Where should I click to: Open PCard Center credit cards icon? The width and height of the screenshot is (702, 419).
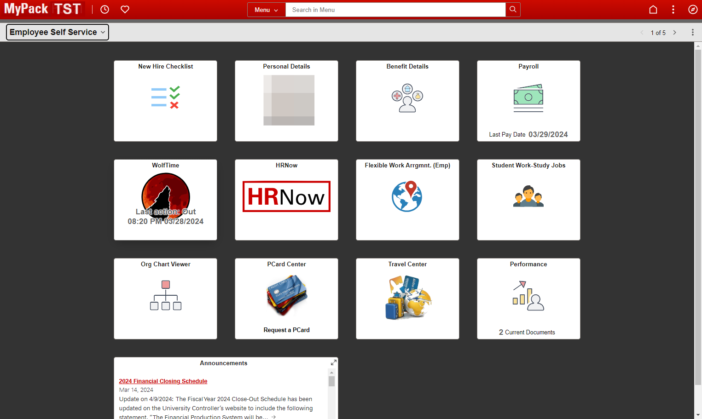pyautogui.click(x=287, y=295)
